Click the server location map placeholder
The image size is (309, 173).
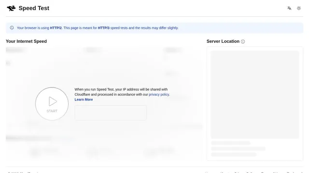coord(255,95)
